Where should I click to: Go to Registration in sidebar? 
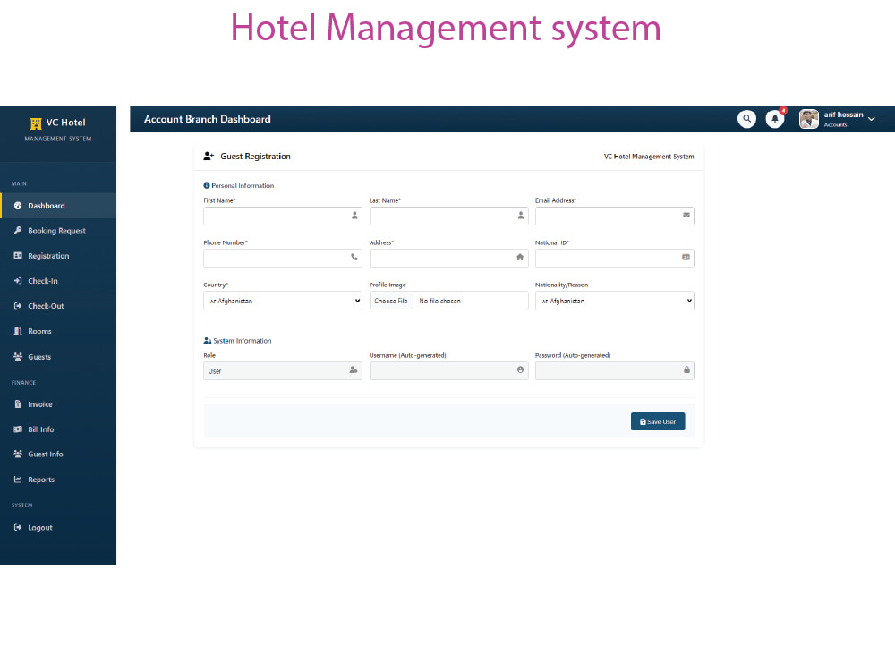[x=58, y=256]
